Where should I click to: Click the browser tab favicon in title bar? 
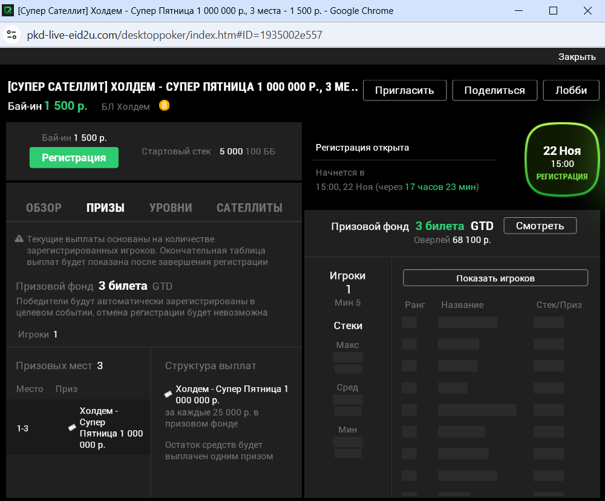click(8, 10)
